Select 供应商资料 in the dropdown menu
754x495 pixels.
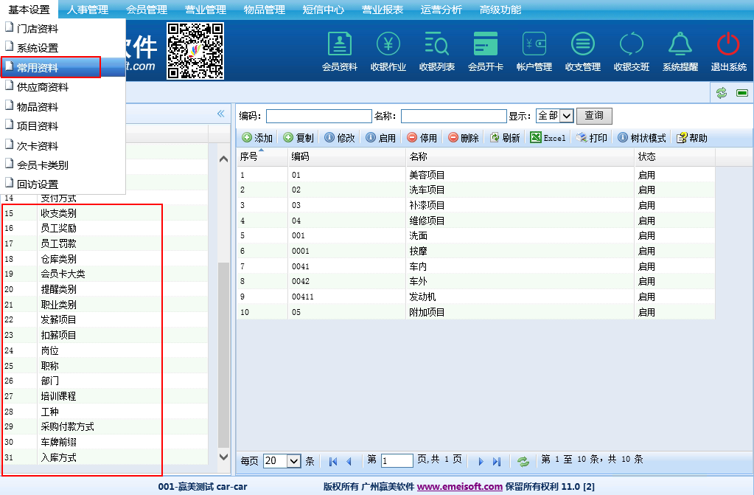click(43, 87)
